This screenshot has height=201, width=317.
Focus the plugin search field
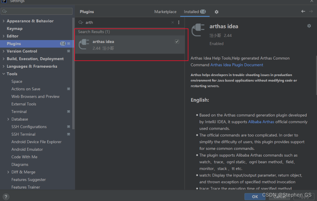click(x=127, y=23)
